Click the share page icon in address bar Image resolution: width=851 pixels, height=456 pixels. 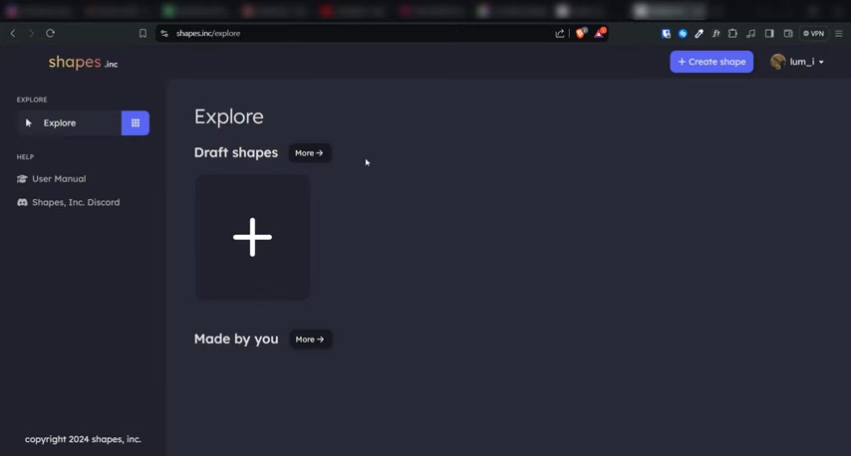(x=560, y=34)
